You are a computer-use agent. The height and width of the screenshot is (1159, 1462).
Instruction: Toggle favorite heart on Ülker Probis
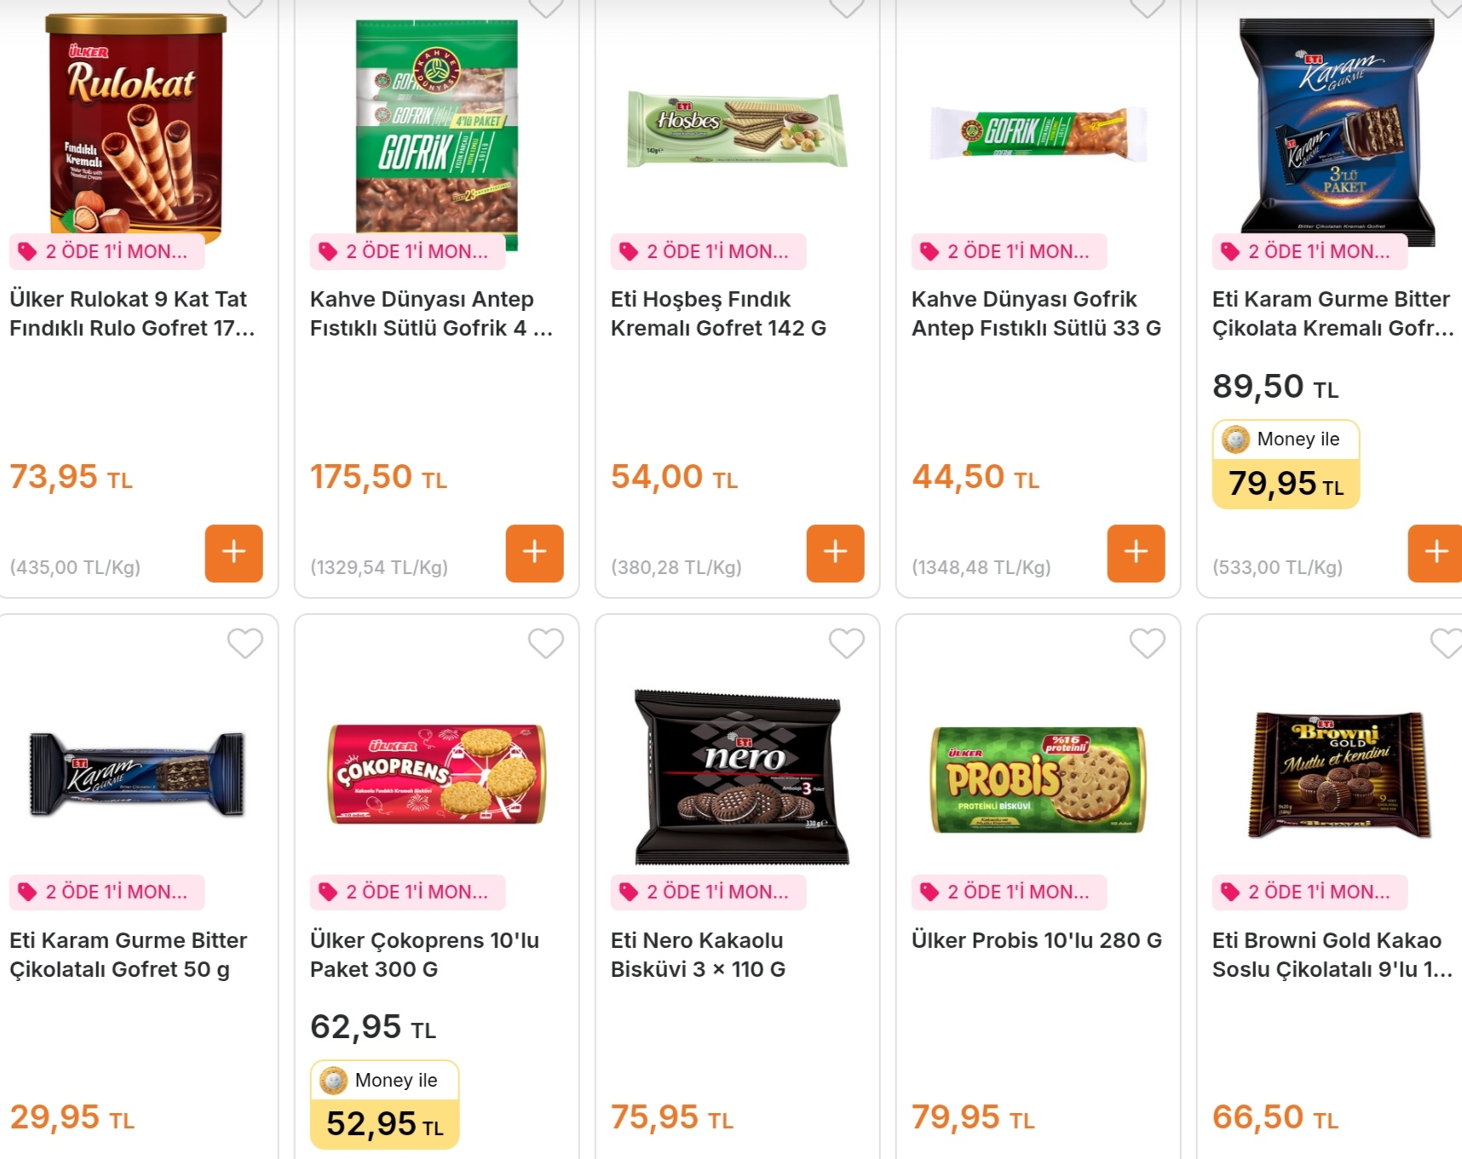pyautogui.click(x=1147, y=643)
